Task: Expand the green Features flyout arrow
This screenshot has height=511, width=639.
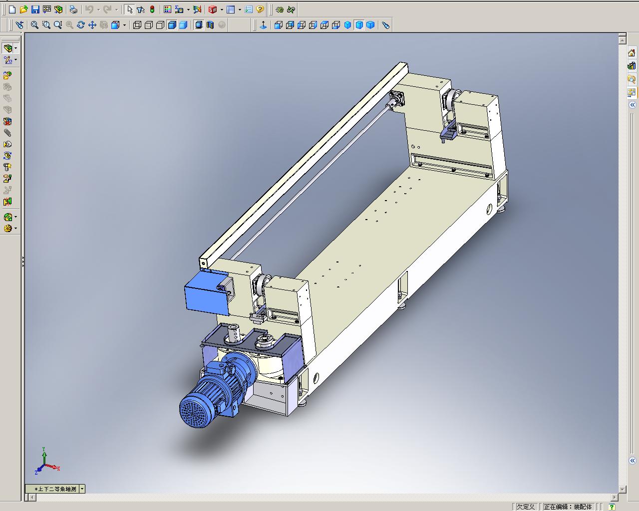Action: 16,217
